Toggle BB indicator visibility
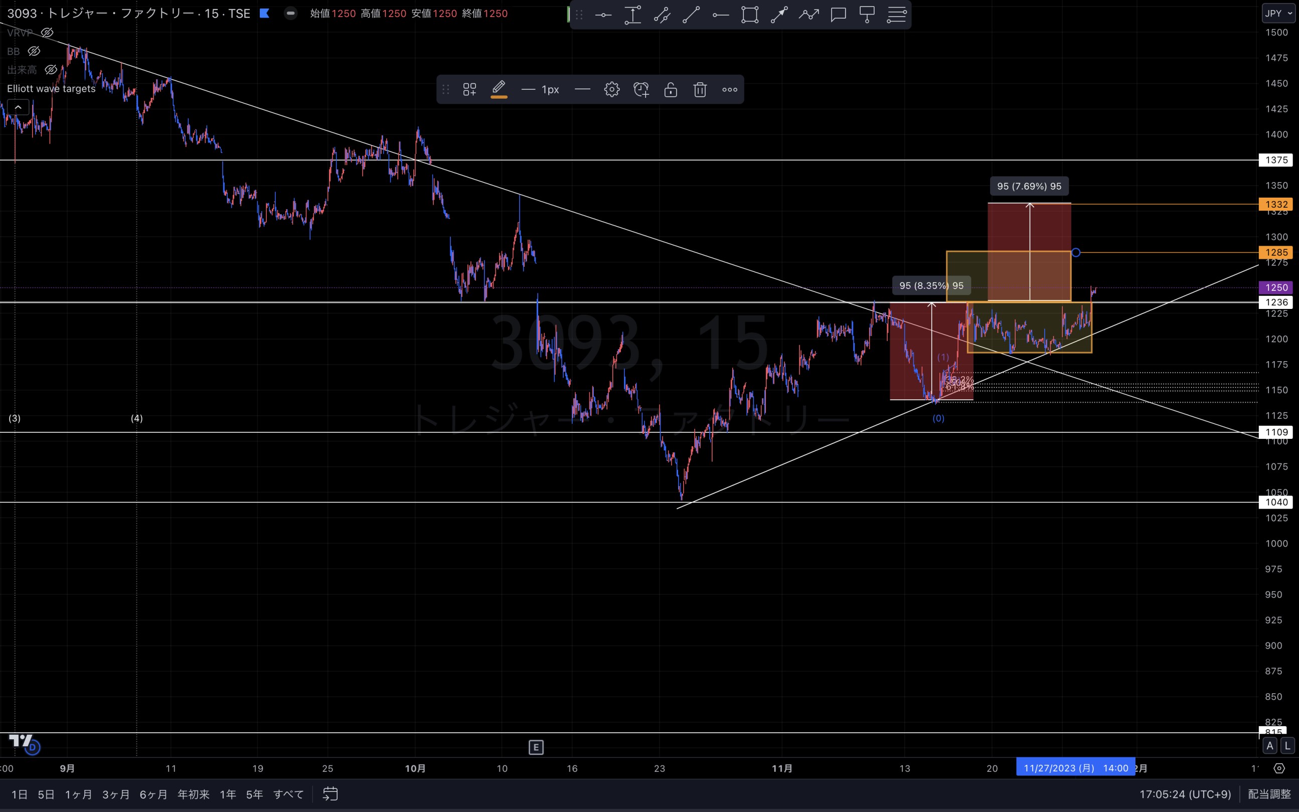 34,51
